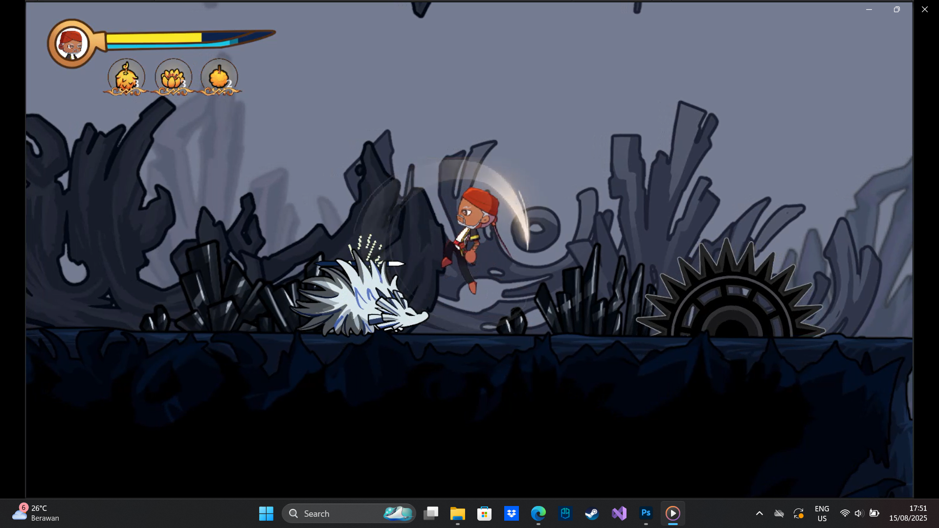Screen dimensions: 939x528
Task: Select the lotus flower item slot
Action: pyautogui.click(x=173, y=77)
